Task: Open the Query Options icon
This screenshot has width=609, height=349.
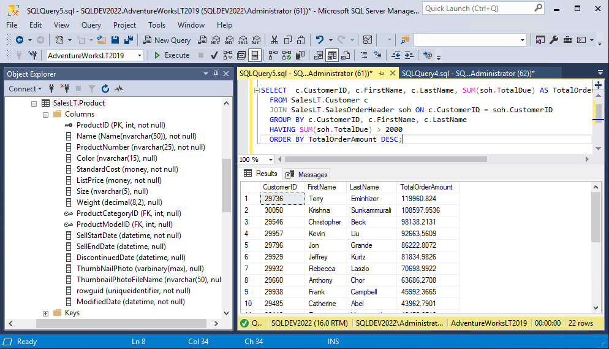Action: click(x=241, y=56)
